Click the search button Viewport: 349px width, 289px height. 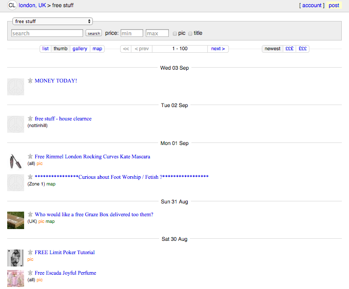pos(93,33)
